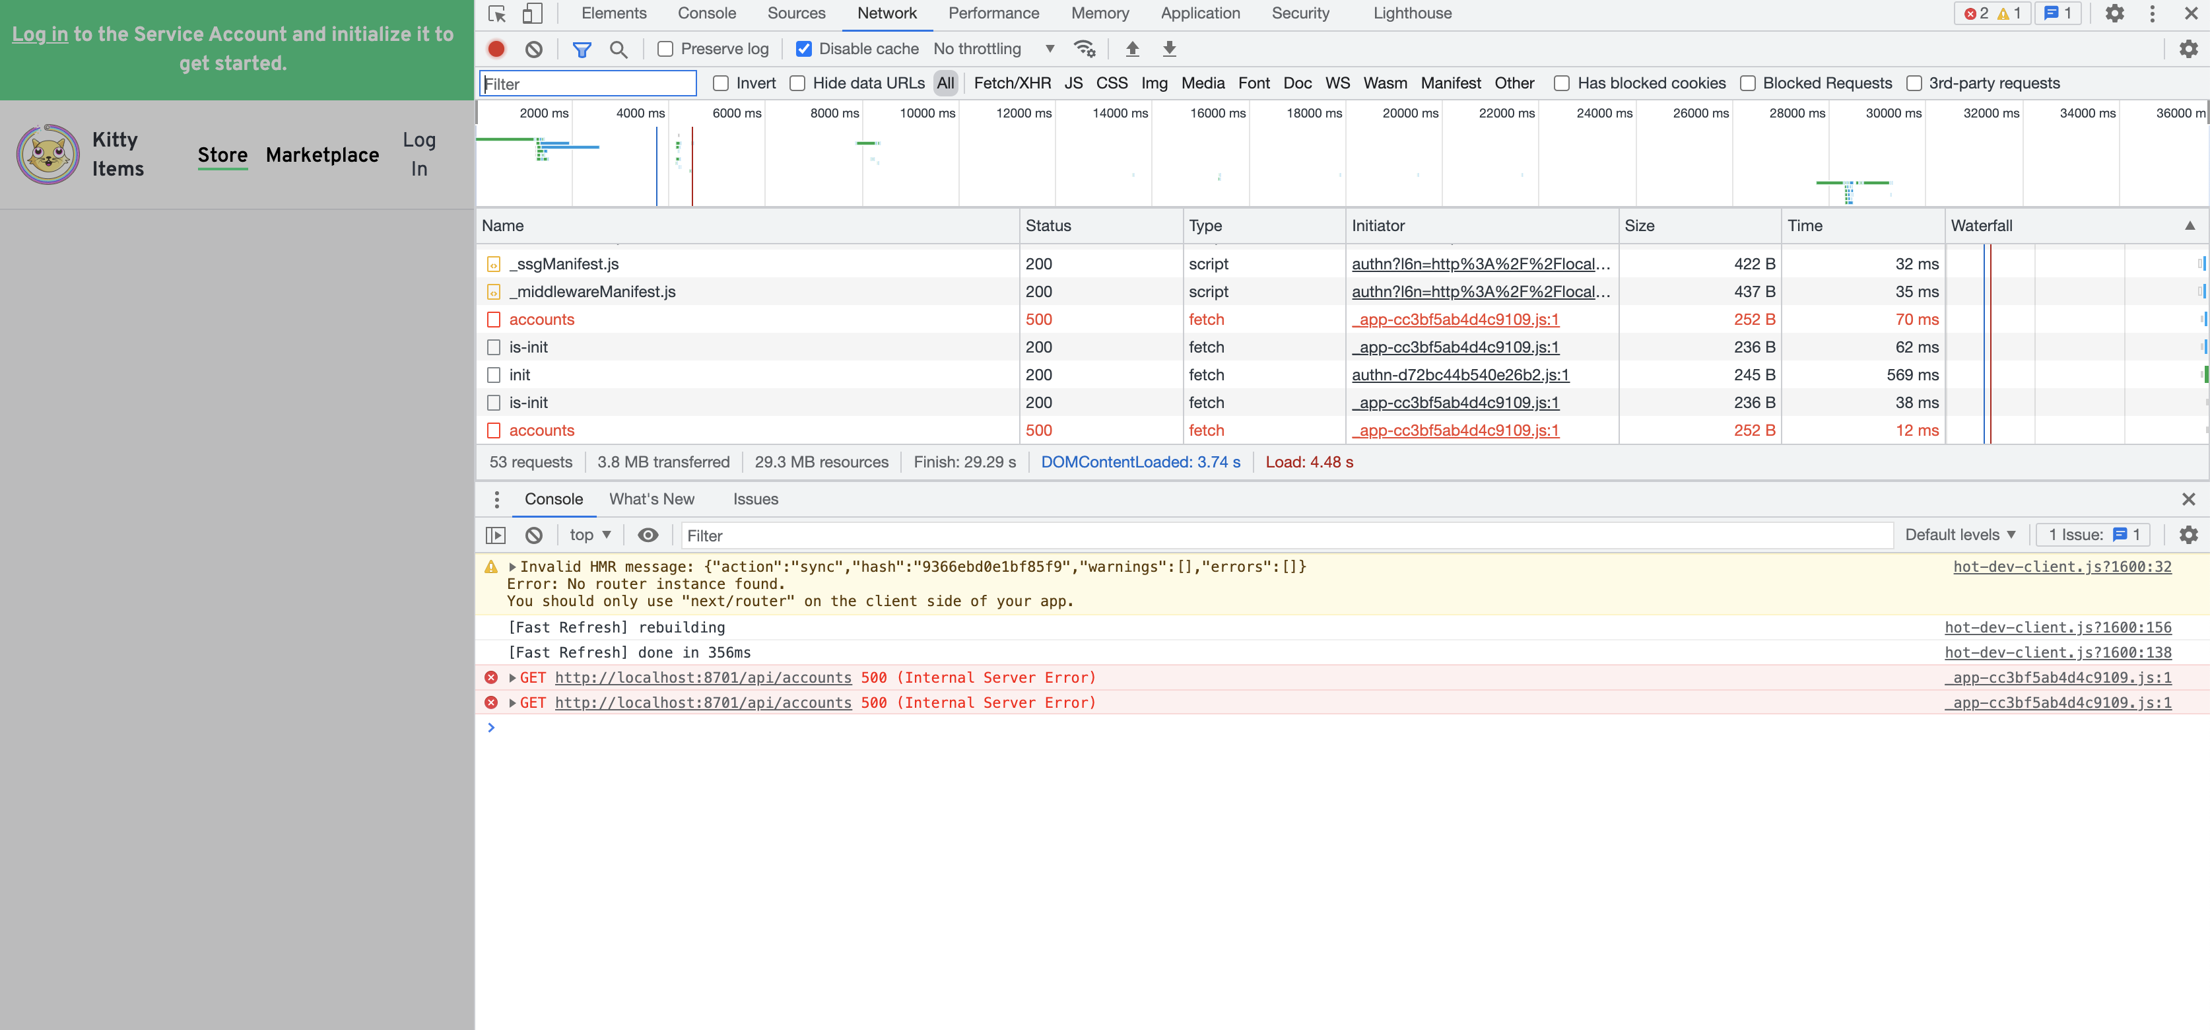Check the Invert filter checkbox

[x=721, y=83]
